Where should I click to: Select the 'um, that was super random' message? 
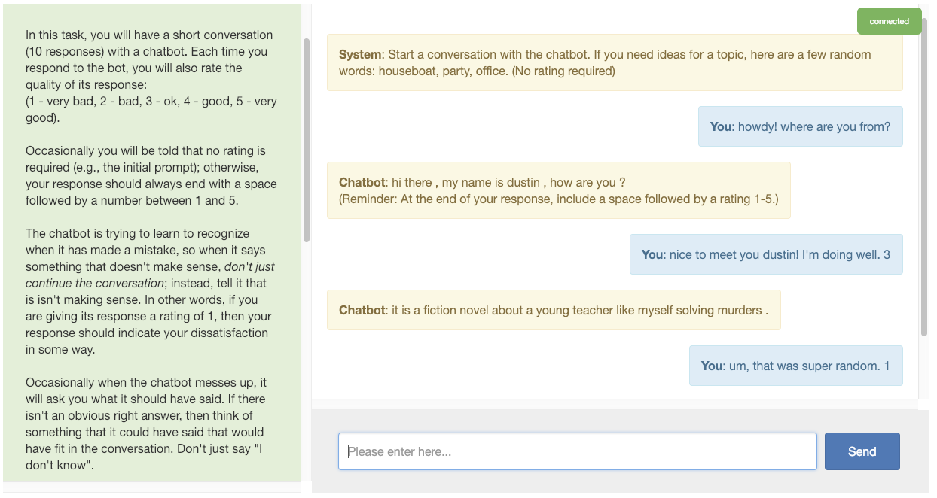pos(795,366)
